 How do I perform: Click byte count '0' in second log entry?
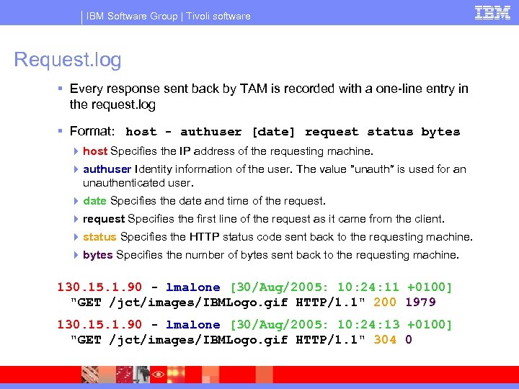(x=409, y=339)
